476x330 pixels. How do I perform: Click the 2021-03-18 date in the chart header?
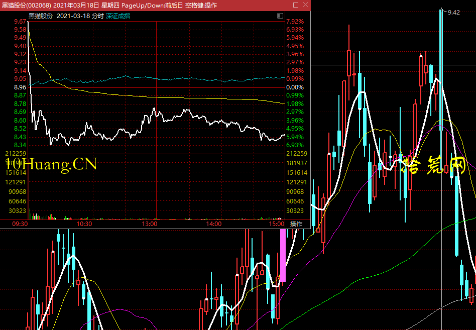pos(73,16)
